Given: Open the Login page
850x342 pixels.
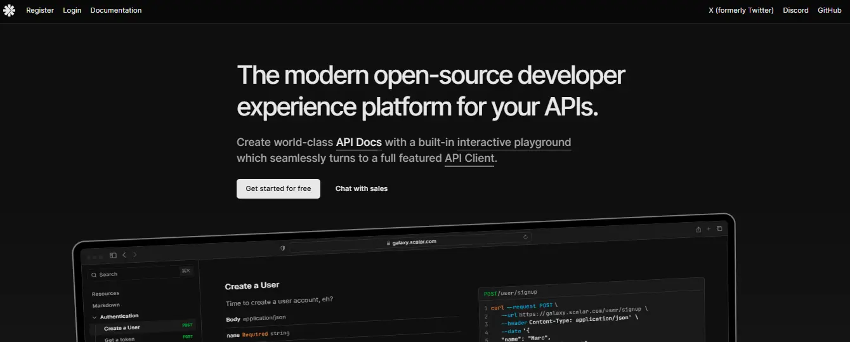Looking at the screenshot, I should pos(72,10).
